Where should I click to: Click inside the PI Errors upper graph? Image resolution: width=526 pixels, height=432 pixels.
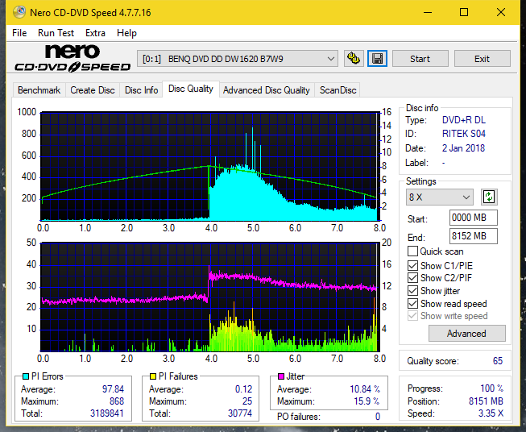(x=209, y=166)
